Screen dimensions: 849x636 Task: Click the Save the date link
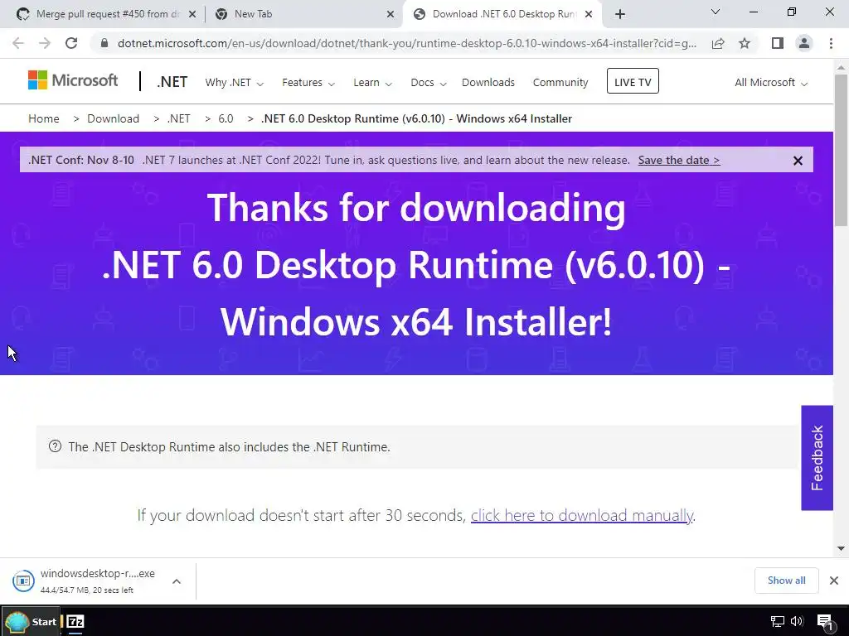(679, 160)
